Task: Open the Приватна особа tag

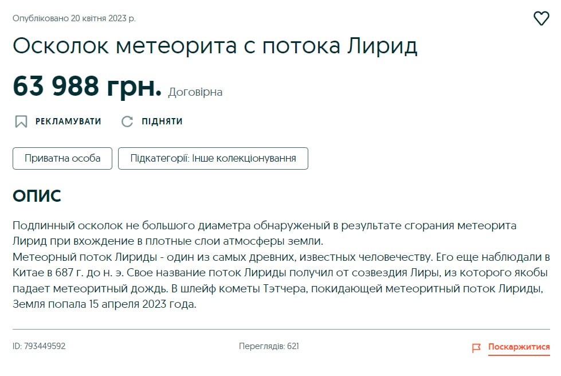Action: click(62, 159)
